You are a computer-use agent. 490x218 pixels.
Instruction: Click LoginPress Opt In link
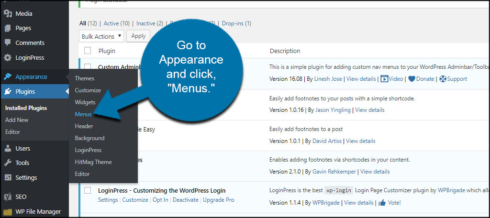[160, 200]
